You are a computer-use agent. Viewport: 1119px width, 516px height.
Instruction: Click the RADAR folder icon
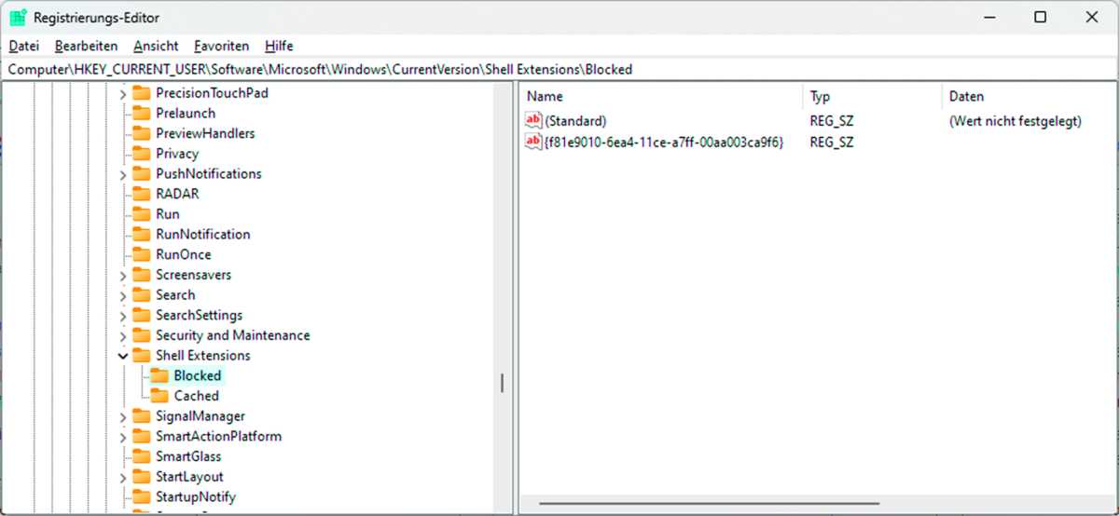141,194
